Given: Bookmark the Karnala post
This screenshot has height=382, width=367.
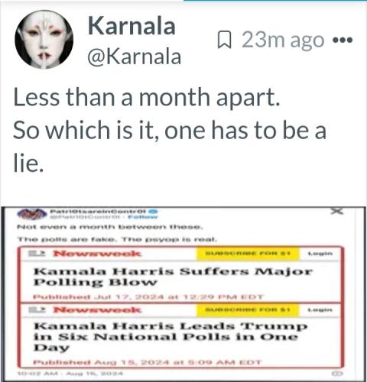Looking at the screenshot, I should [224, 40].
